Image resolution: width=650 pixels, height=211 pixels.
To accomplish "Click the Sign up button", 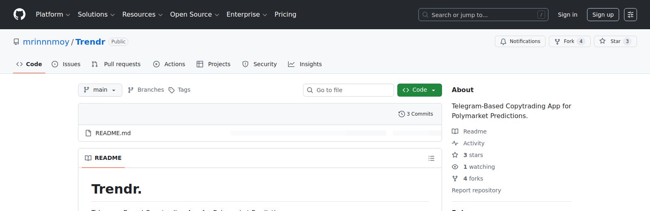I will click(602, 15).
